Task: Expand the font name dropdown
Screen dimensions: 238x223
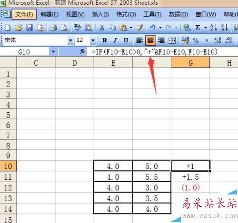Action: (70, 40)
